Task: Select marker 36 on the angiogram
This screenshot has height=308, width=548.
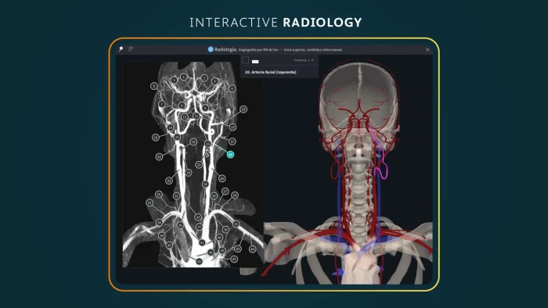Action: [x=180, y=225]
